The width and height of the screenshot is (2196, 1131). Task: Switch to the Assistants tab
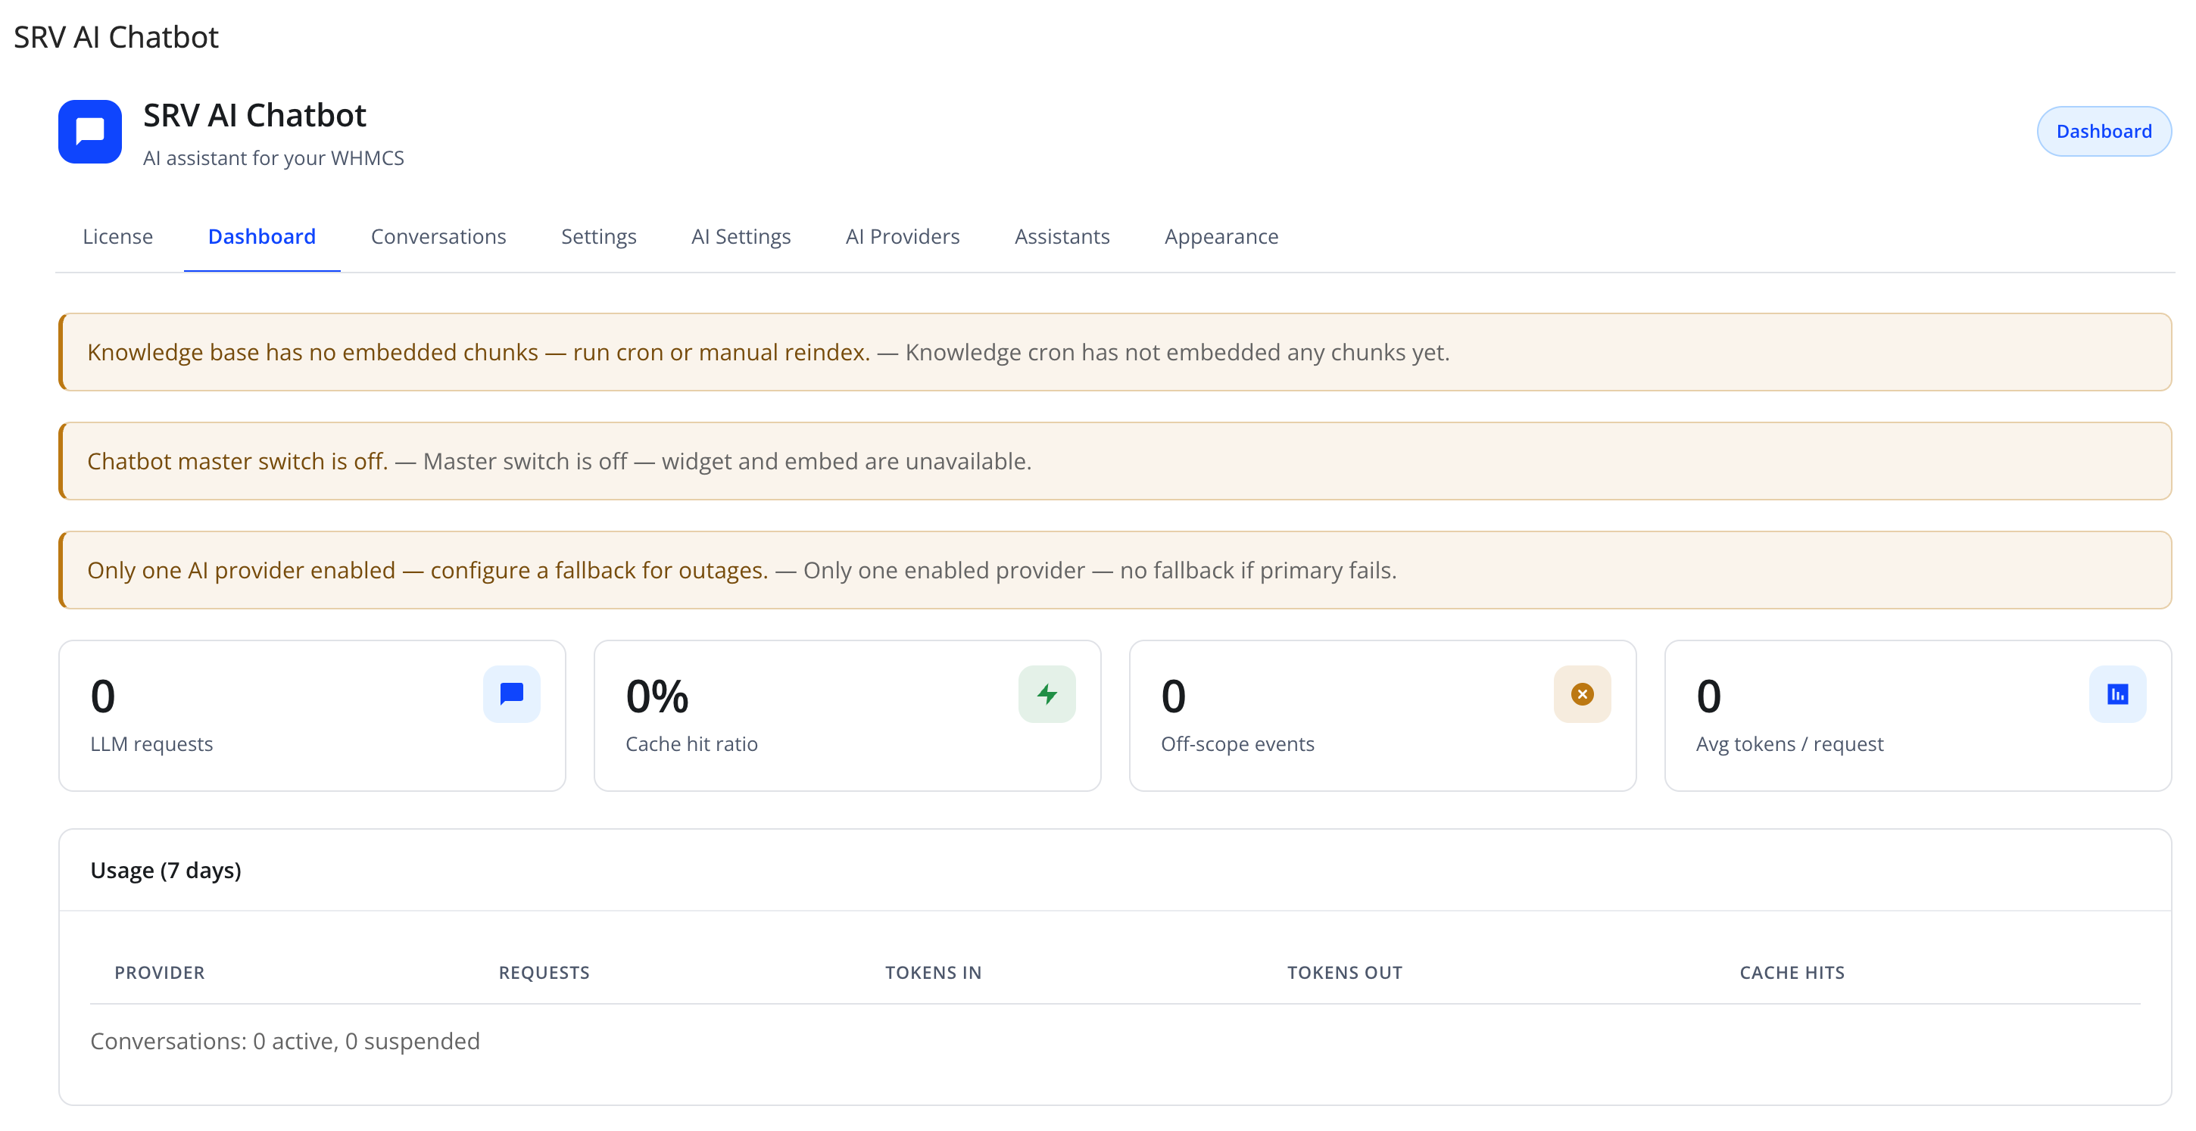(x=1062, y=236)
